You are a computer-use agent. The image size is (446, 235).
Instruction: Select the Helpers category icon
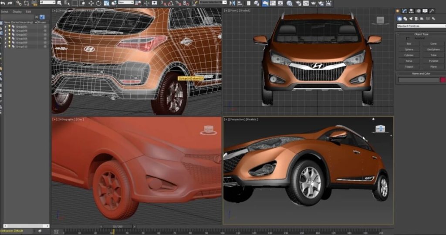(x=422, y=19)
